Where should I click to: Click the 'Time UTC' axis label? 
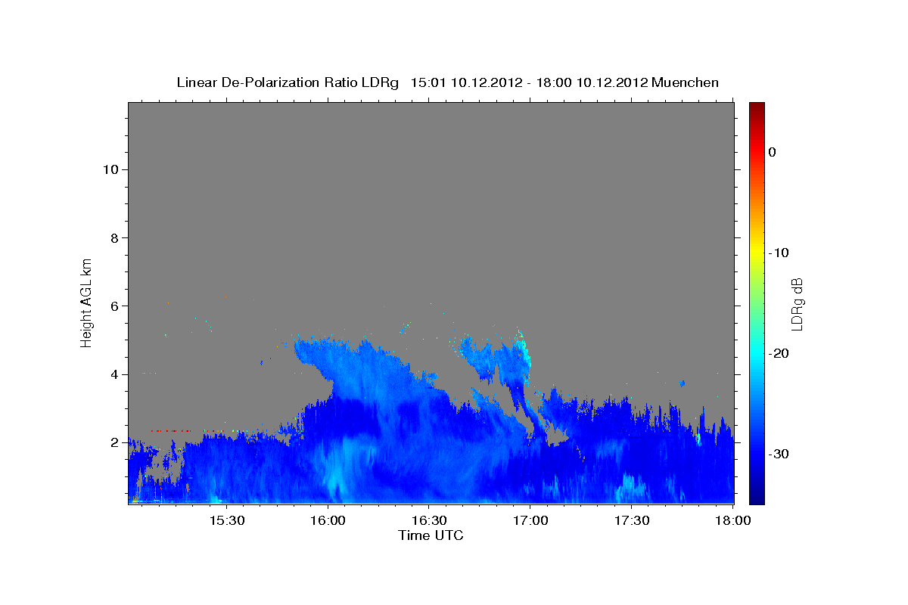tap(431, 535)
